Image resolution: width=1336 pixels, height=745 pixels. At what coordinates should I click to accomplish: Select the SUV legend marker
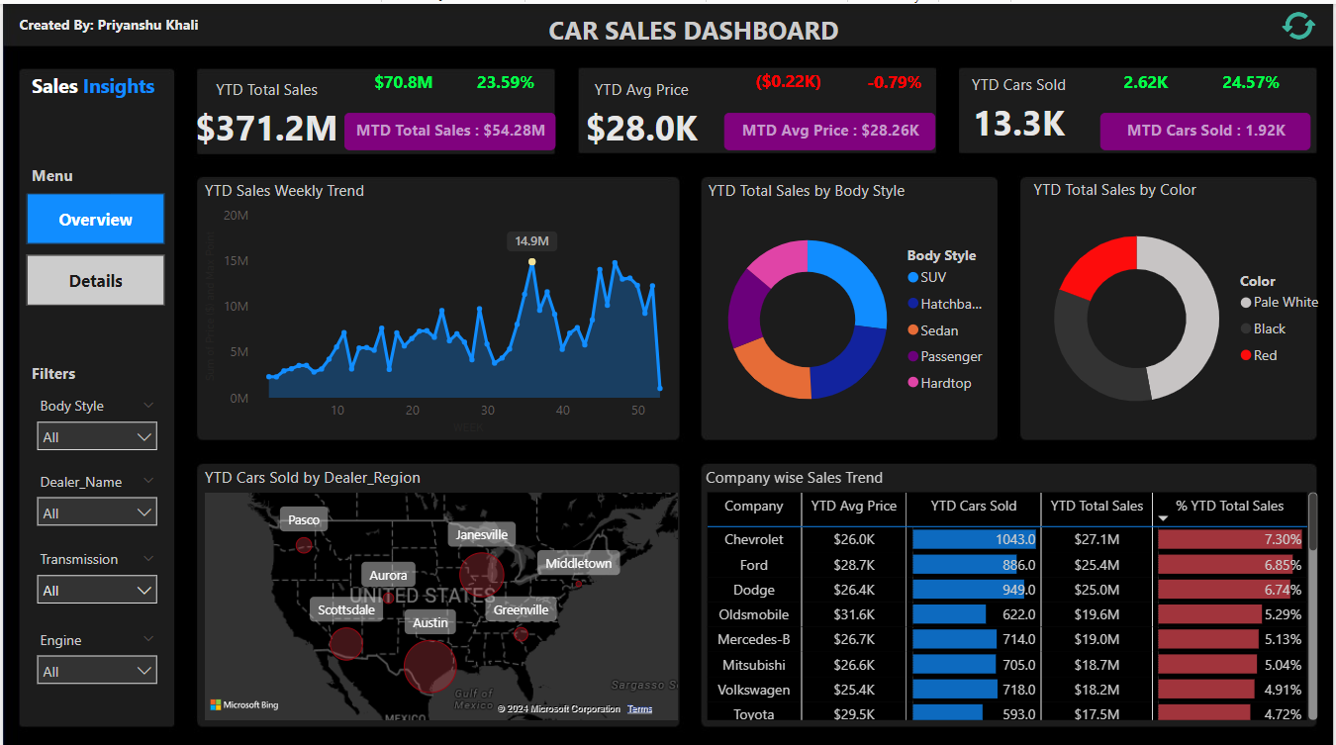tap(912, 278)
